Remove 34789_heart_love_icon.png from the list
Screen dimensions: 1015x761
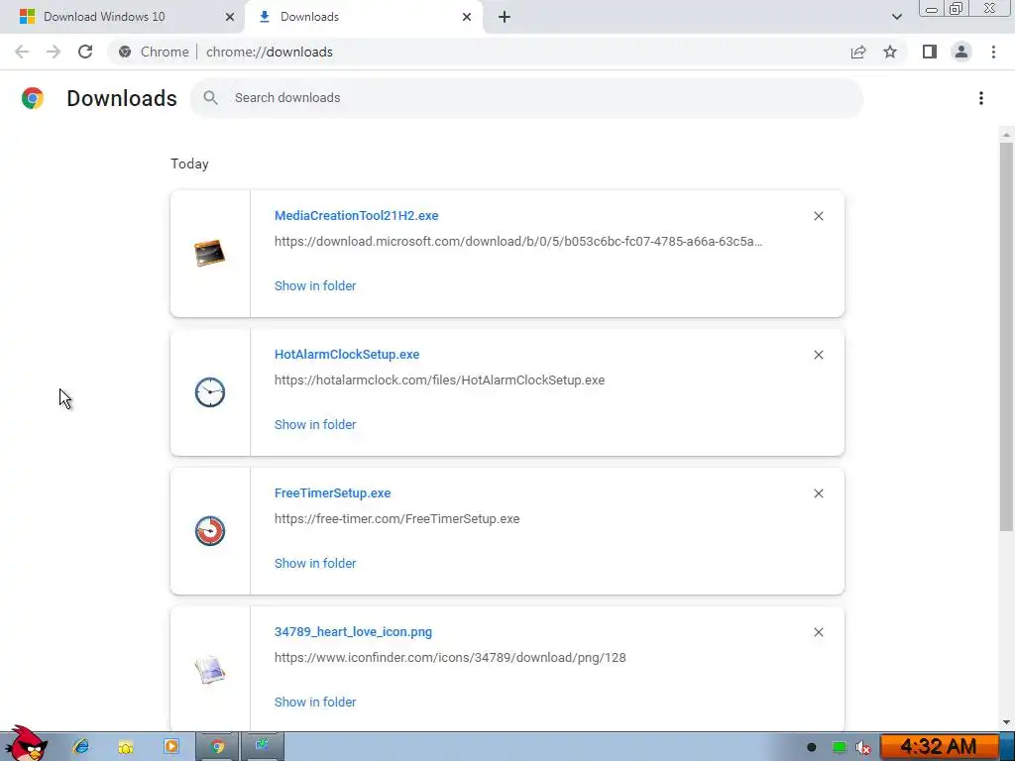pyautogui.click(x=818, y=632)
